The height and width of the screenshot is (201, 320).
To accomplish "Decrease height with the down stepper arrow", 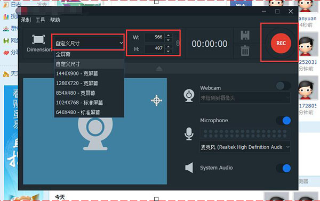I will click(168, 51).
